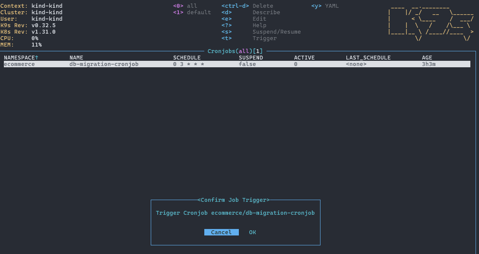Click the Cluster kind-kind value
Viewport: 479px width, 254px height.
[x=47, y=12]
